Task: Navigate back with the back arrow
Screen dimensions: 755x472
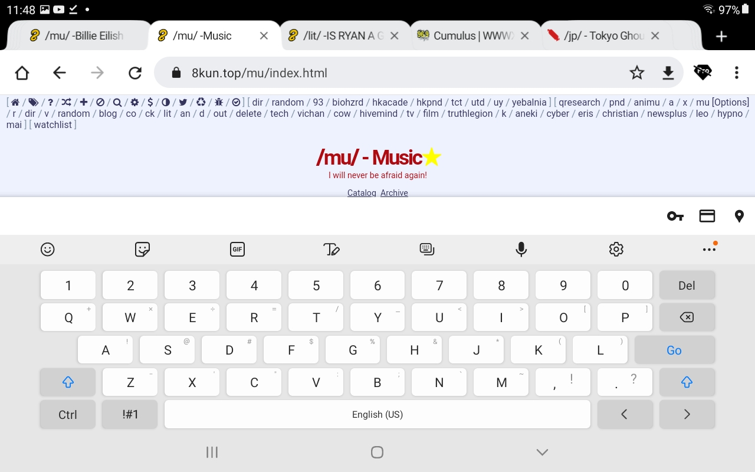Action: click(x=60, y=73)
